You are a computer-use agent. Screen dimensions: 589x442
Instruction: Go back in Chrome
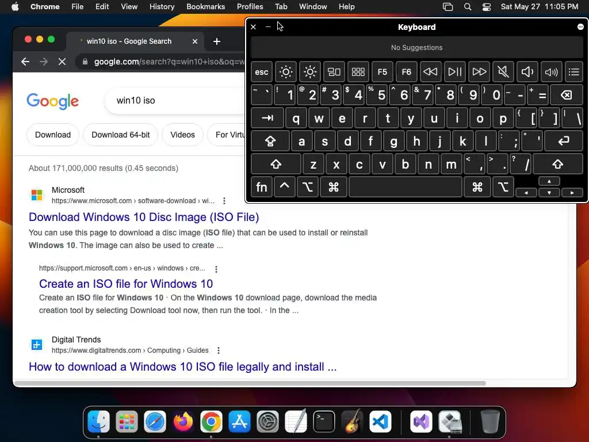click(x=25, y=62)
